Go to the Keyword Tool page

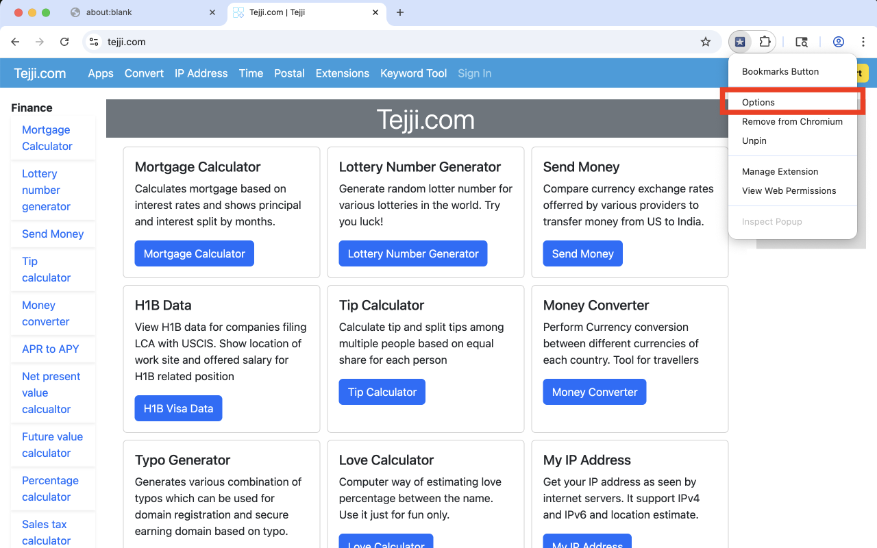pos(413,73)
